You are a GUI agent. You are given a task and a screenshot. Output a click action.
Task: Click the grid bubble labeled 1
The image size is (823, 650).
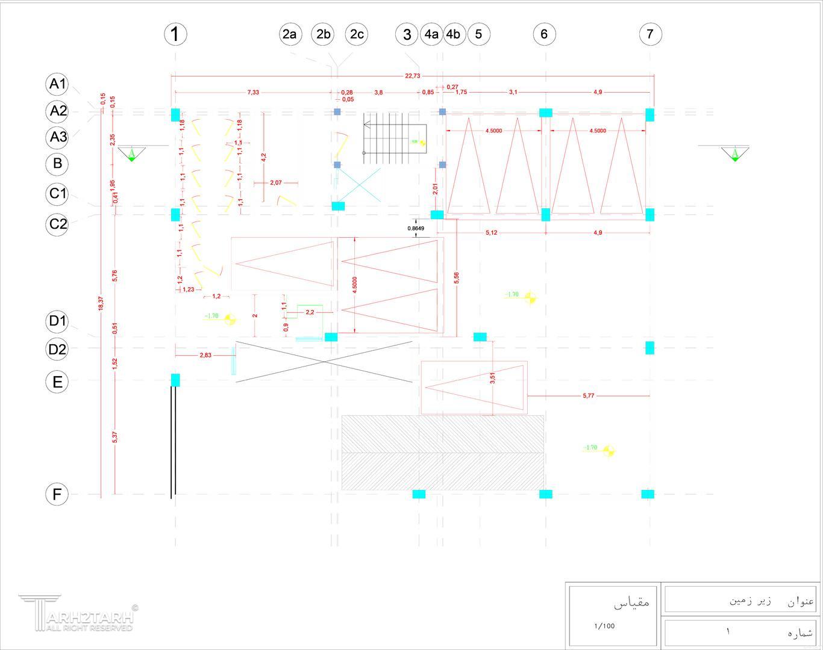(x=175, y=34)
